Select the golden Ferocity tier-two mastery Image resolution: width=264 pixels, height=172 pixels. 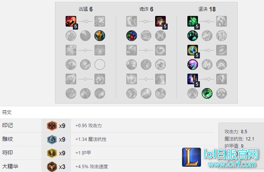click(x=100, y=36)
